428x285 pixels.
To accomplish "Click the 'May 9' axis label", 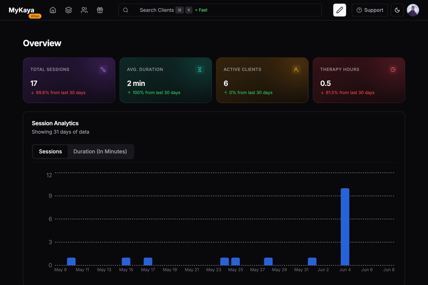I will pyautogui.click(x=60, y=270).
